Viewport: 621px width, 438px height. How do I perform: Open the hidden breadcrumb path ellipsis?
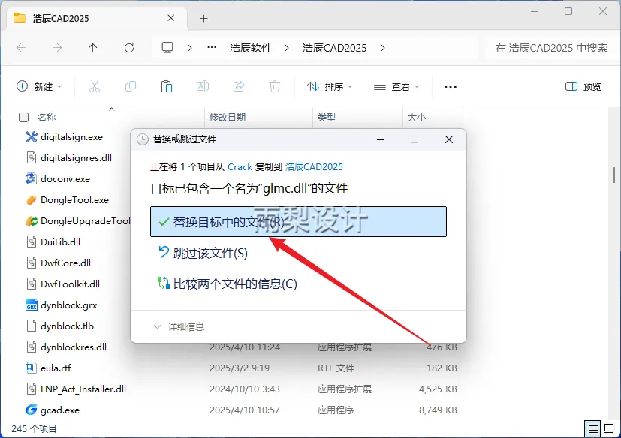pyautogui.click(x=212, y=48)
